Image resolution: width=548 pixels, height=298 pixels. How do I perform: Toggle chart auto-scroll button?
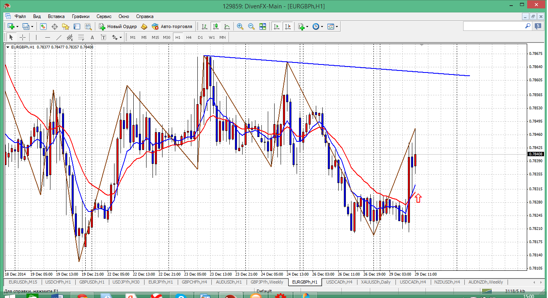276,26
